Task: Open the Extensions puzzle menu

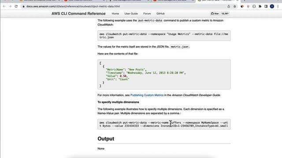Action: (260, 7)
